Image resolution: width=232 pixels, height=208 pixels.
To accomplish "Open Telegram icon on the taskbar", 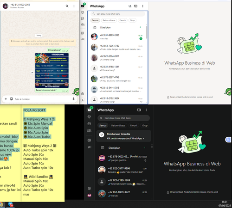I will tap(11, 204).
